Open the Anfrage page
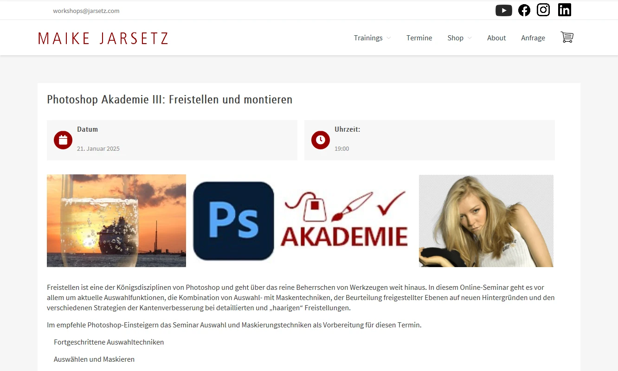This screenshot has height=371, width=618. [533, 38]
